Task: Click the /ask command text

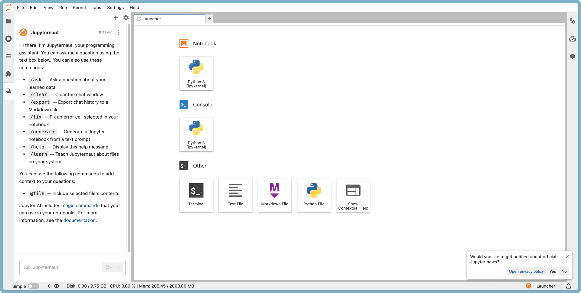Action: pyautogui.click(x=36, y=80)
